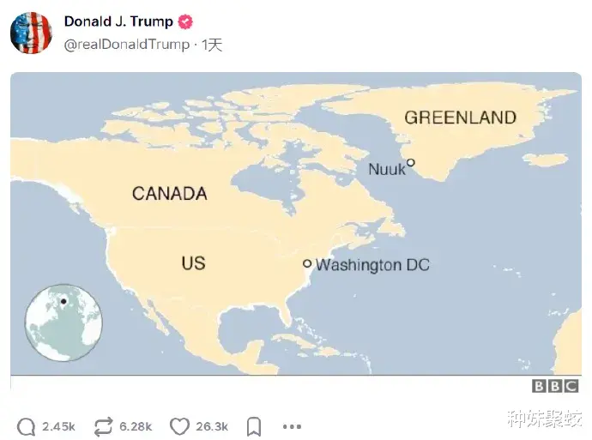
Task: Click the Donald J. Trump display name
Action: (118, 21)
